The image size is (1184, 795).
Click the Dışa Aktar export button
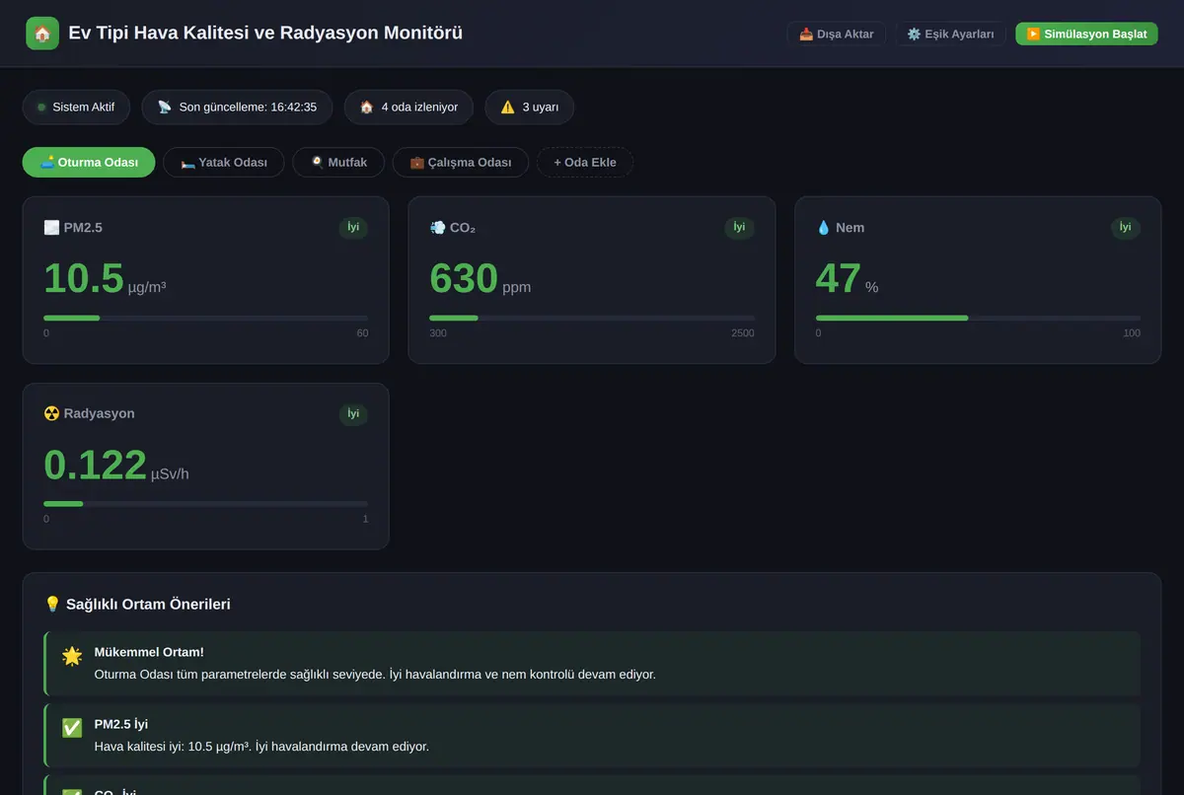(x=836, y=34)
